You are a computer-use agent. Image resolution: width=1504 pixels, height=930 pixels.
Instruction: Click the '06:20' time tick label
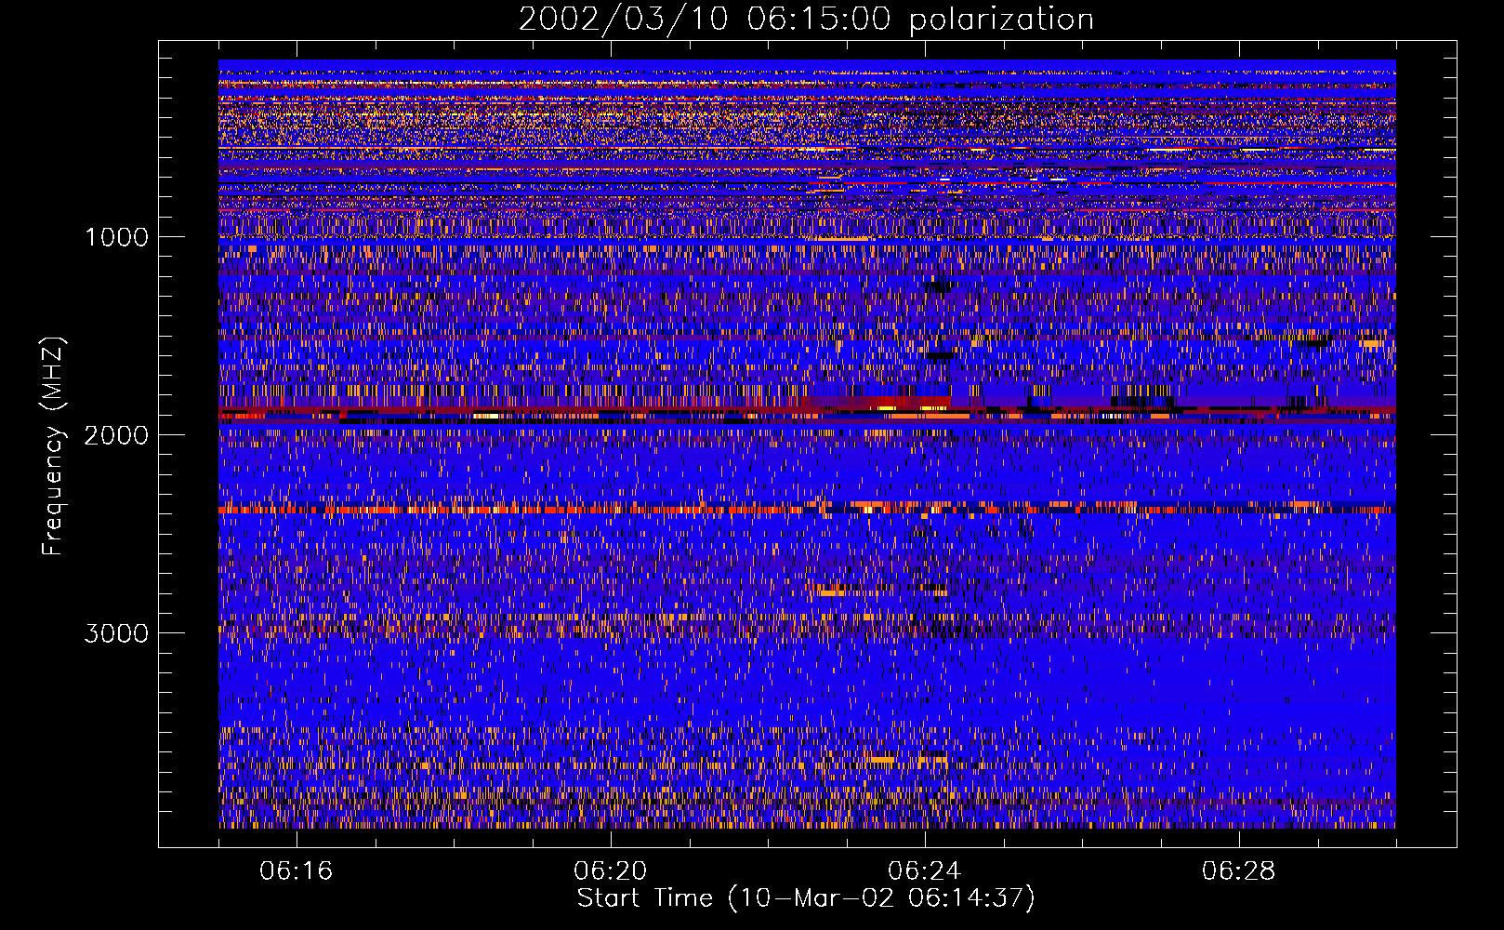pyautogui.click(x=611, y=871)
